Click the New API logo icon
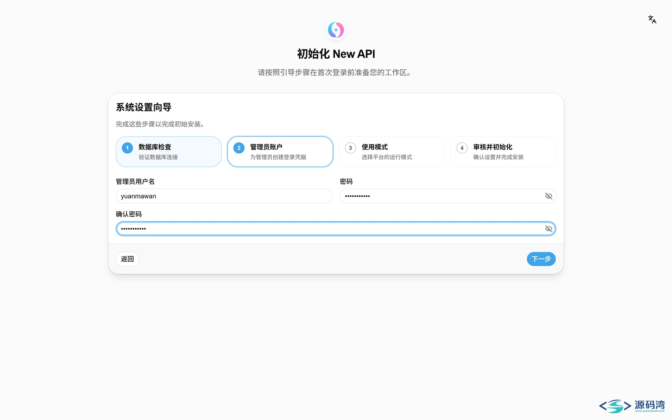The height and width of the screenshot is (420, 672). click(336, 30)
